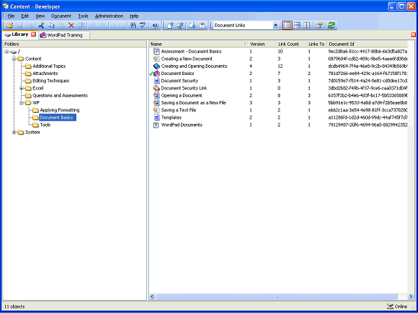Image resolution: width=418 pixels, height=313 pixels.
Task: Select the Tools folder under WP
Action: coord(45,125)
